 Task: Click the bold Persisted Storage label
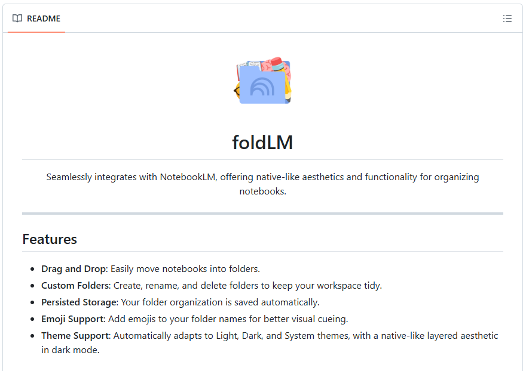click(78, 302)
